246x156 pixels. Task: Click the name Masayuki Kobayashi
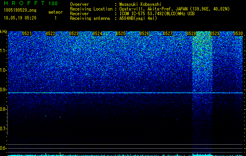(x=140, y=4)
